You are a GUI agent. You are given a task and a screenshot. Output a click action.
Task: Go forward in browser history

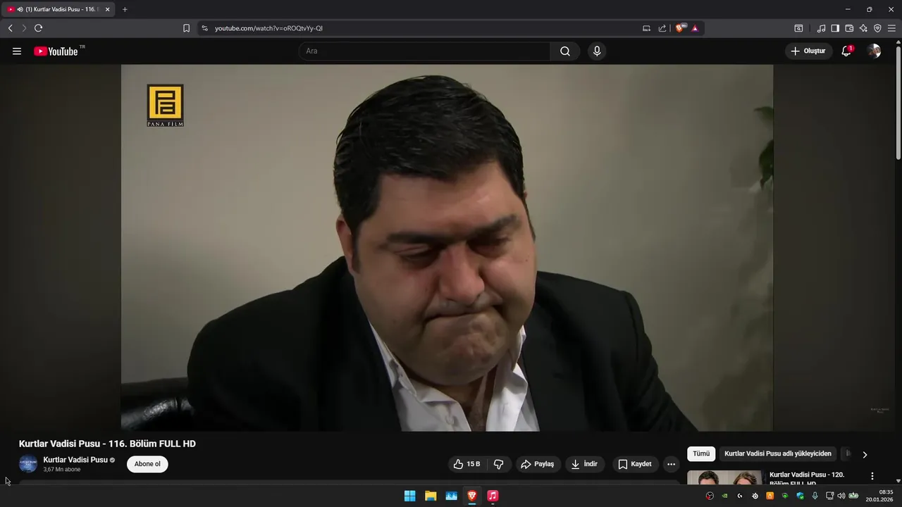[x=24, y=28]
